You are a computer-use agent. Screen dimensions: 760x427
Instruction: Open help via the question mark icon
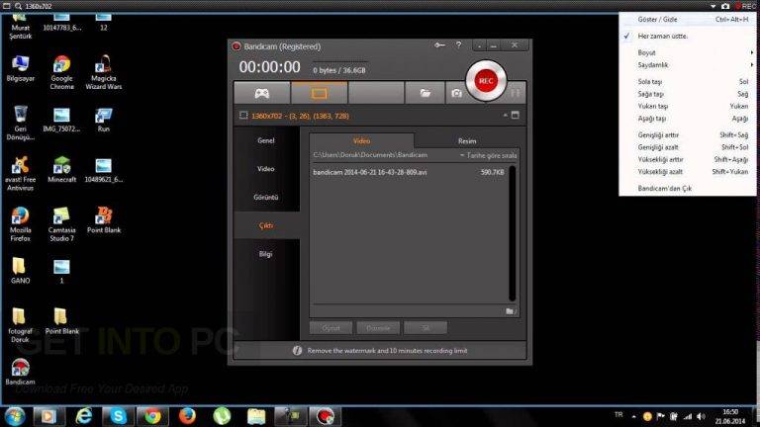(457, 45)
